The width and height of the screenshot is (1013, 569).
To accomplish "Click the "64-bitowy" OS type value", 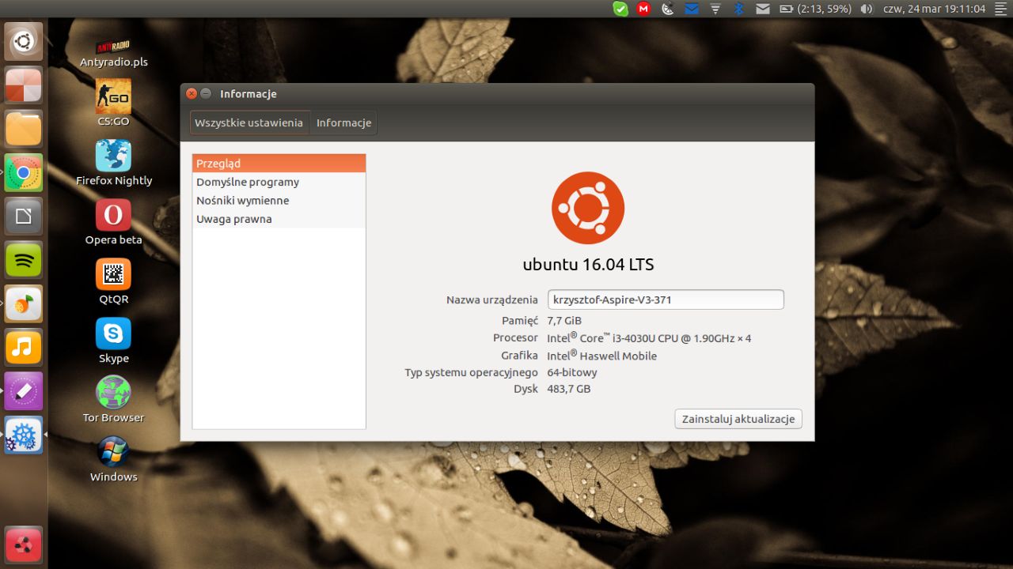I will click(572, 372).
